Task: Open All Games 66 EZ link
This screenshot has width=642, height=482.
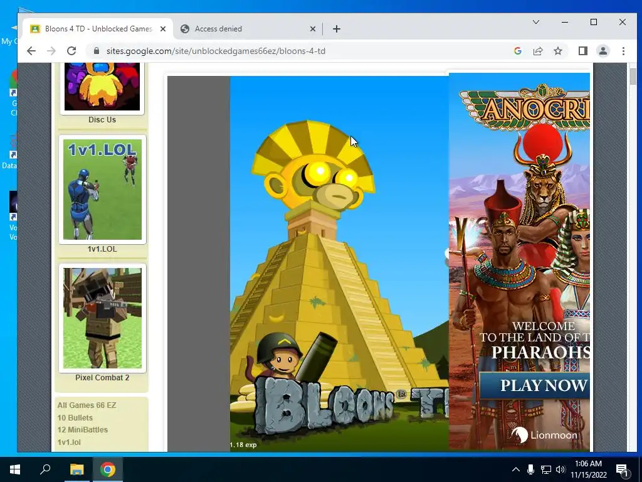Action: pyautogui.click(x=87, y=405)
